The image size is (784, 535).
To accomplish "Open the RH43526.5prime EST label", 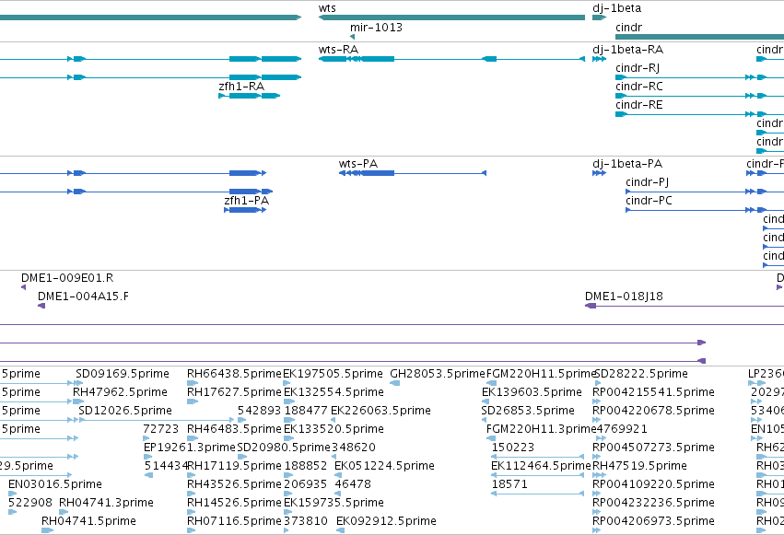I will point(234,484).
